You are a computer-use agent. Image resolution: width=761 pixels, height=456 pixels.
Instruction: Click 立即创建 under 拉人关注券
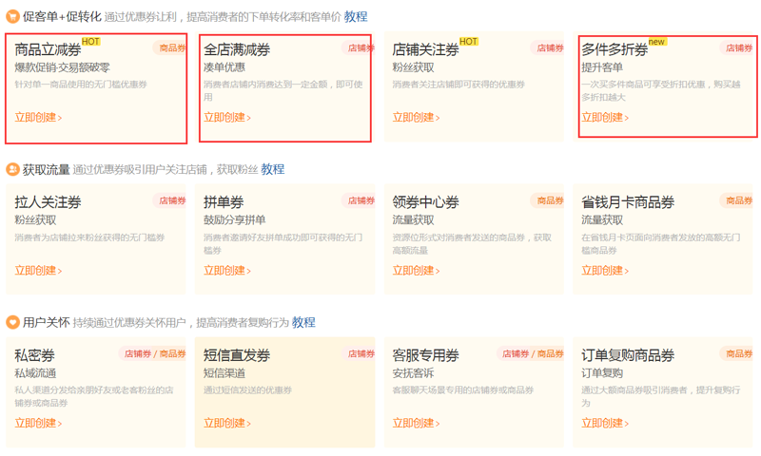[38, 271]
